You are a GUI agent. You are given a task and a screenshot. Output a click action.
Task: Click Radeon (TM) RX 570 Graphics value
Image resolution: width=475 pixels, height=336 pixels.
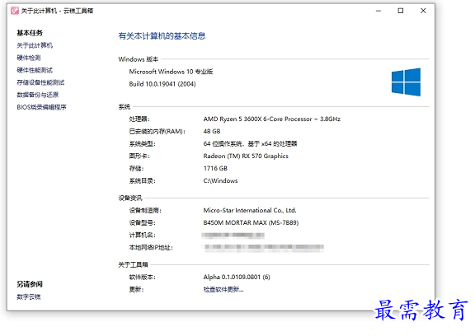(246, 156)
